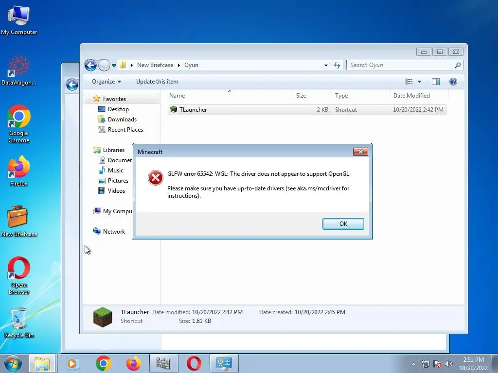Open Chrome from the taskbar
The image size is (498, 373).
point(103,363)
